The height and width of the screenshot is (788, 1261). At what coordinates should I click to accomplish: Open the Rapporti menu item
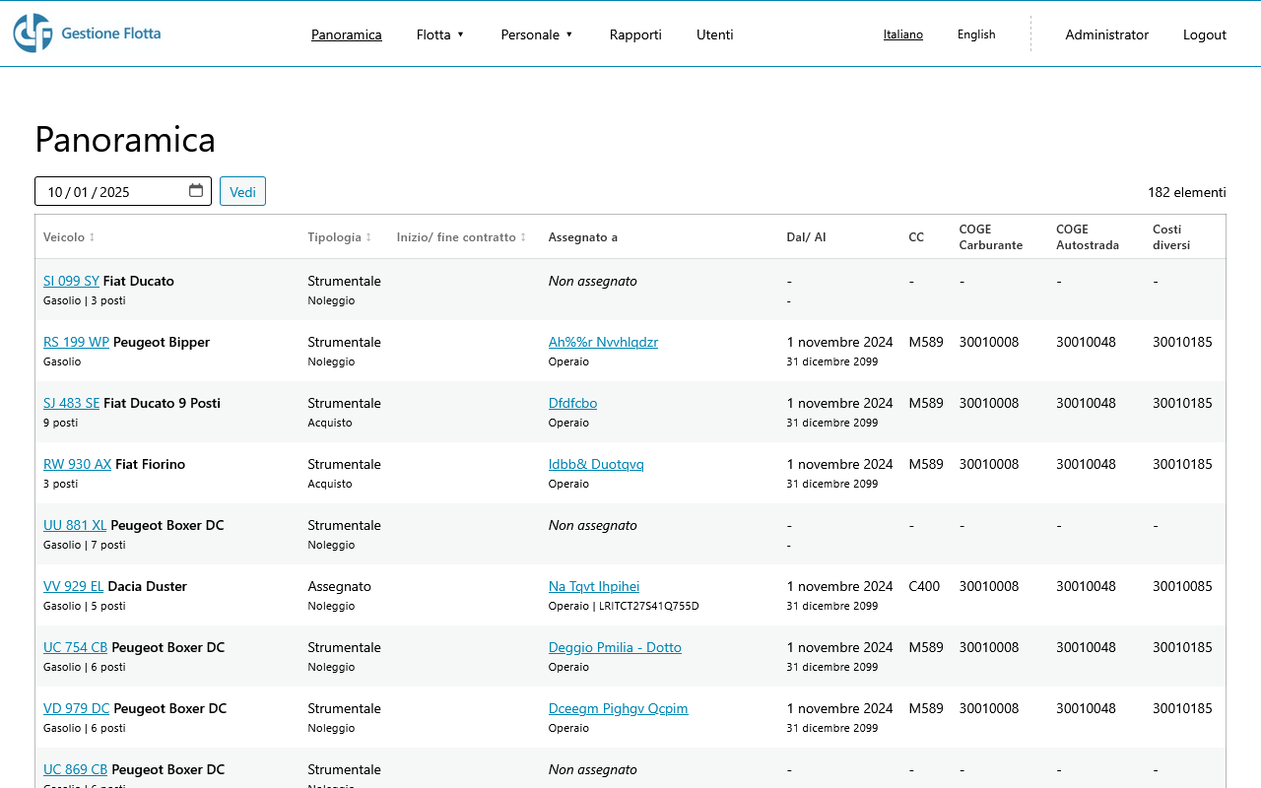point(635,34)
